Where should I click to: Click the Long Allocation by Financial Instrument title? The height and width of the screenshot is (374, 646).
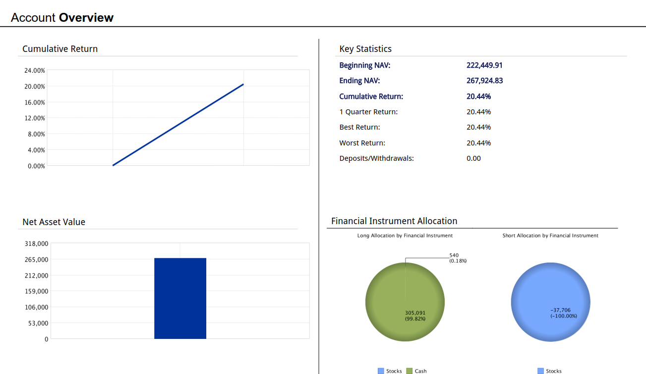(x=405, y=235)
